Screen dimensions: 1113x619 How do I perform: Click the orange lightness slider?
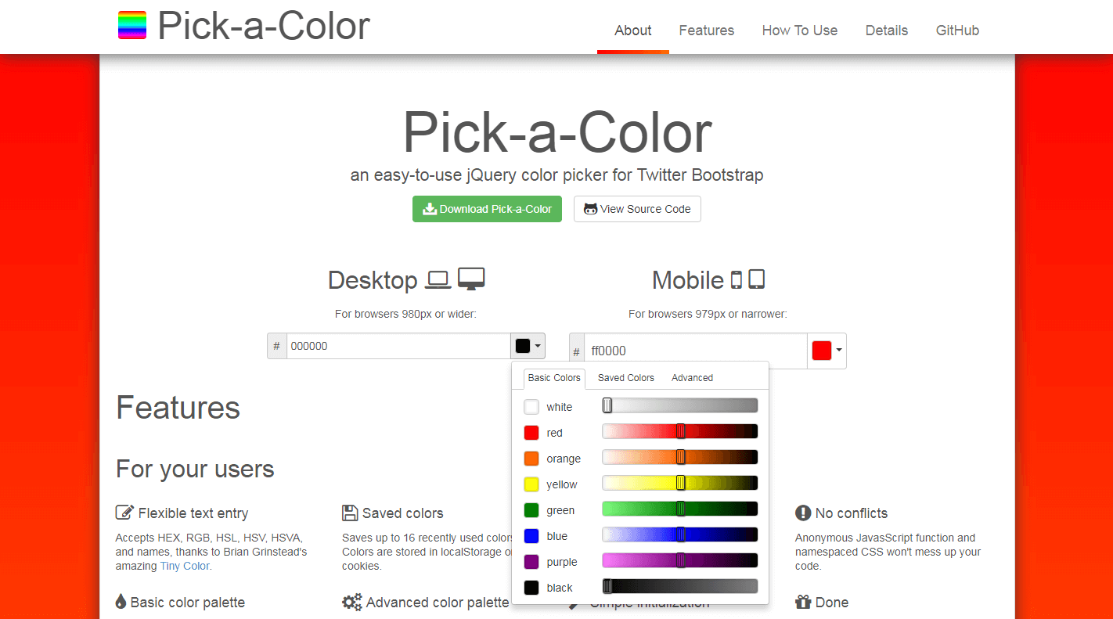[680, 457]
